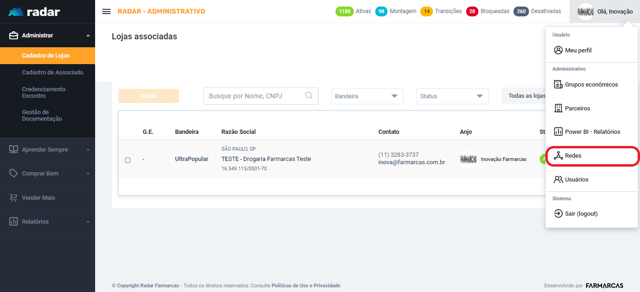Image resolution: width=640 pixels, height=292 pixels.
Task: Click the Comprar Bem tag icon
Action: point(14,174)
